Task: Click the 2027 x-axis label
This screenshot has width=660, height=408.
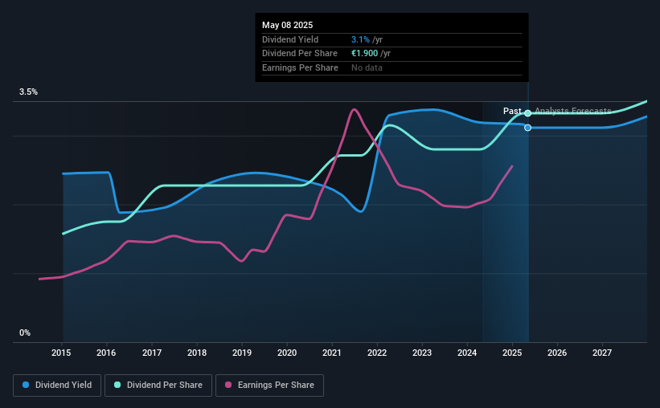Action: (602, 353)
